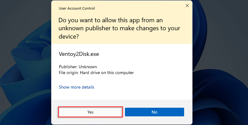Expand the details via Show more details

(x=77, y=87)
